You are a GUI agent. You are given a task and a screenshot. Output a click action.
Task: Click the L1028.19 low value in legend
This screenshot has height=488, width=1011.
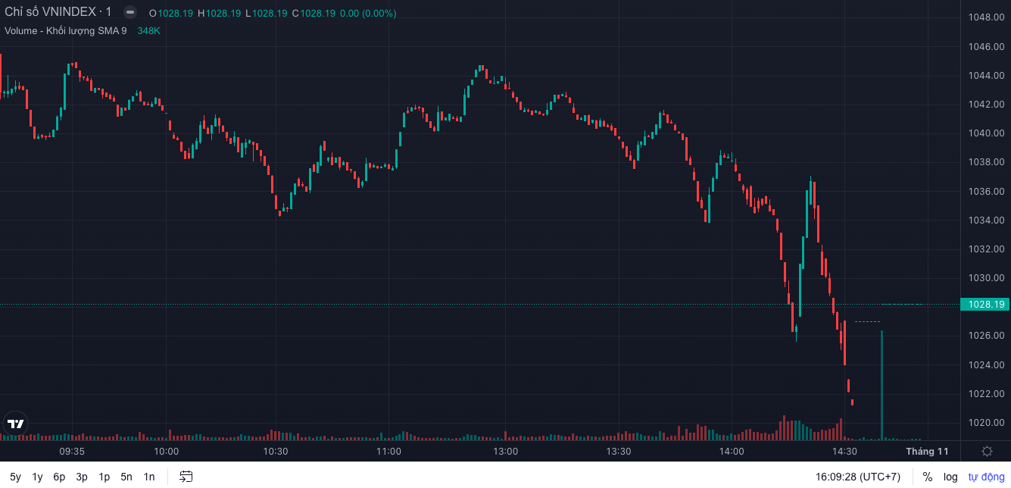[x=266, y=13]
